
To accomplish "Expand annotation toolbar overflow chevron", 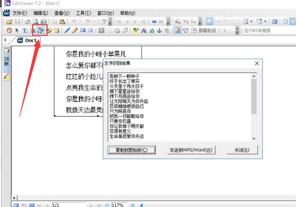I will click(x=237, y=31).
